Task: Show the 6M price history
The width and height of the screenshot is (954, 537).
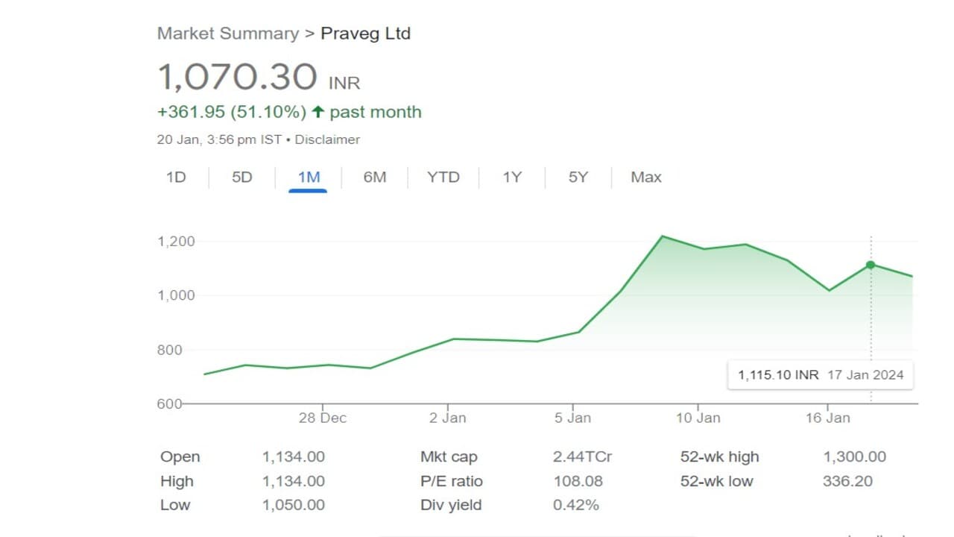Action: tap(374, 178)
